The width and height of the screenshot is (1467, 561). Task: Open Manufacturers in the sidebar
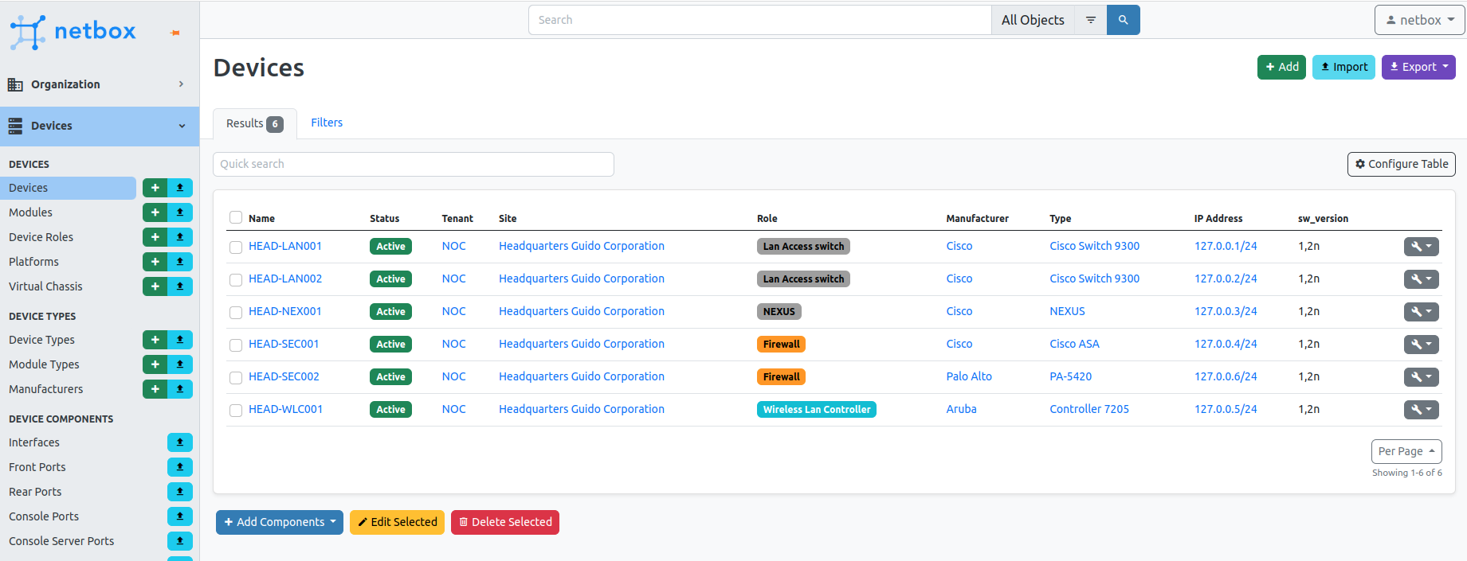click(x=45, y=389)
